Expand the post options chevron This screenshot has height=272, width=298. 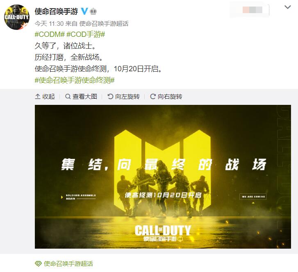pos(288,7)
